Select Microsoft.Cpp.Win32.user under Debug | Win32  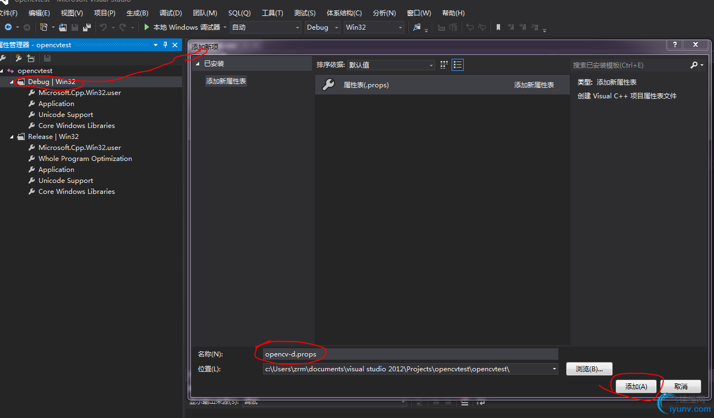(x=79, y=93)
